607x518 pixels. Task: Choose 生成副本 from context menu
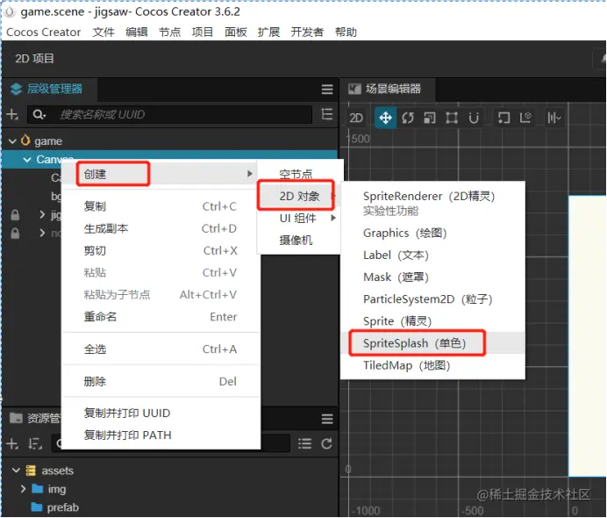click(161, 228)
